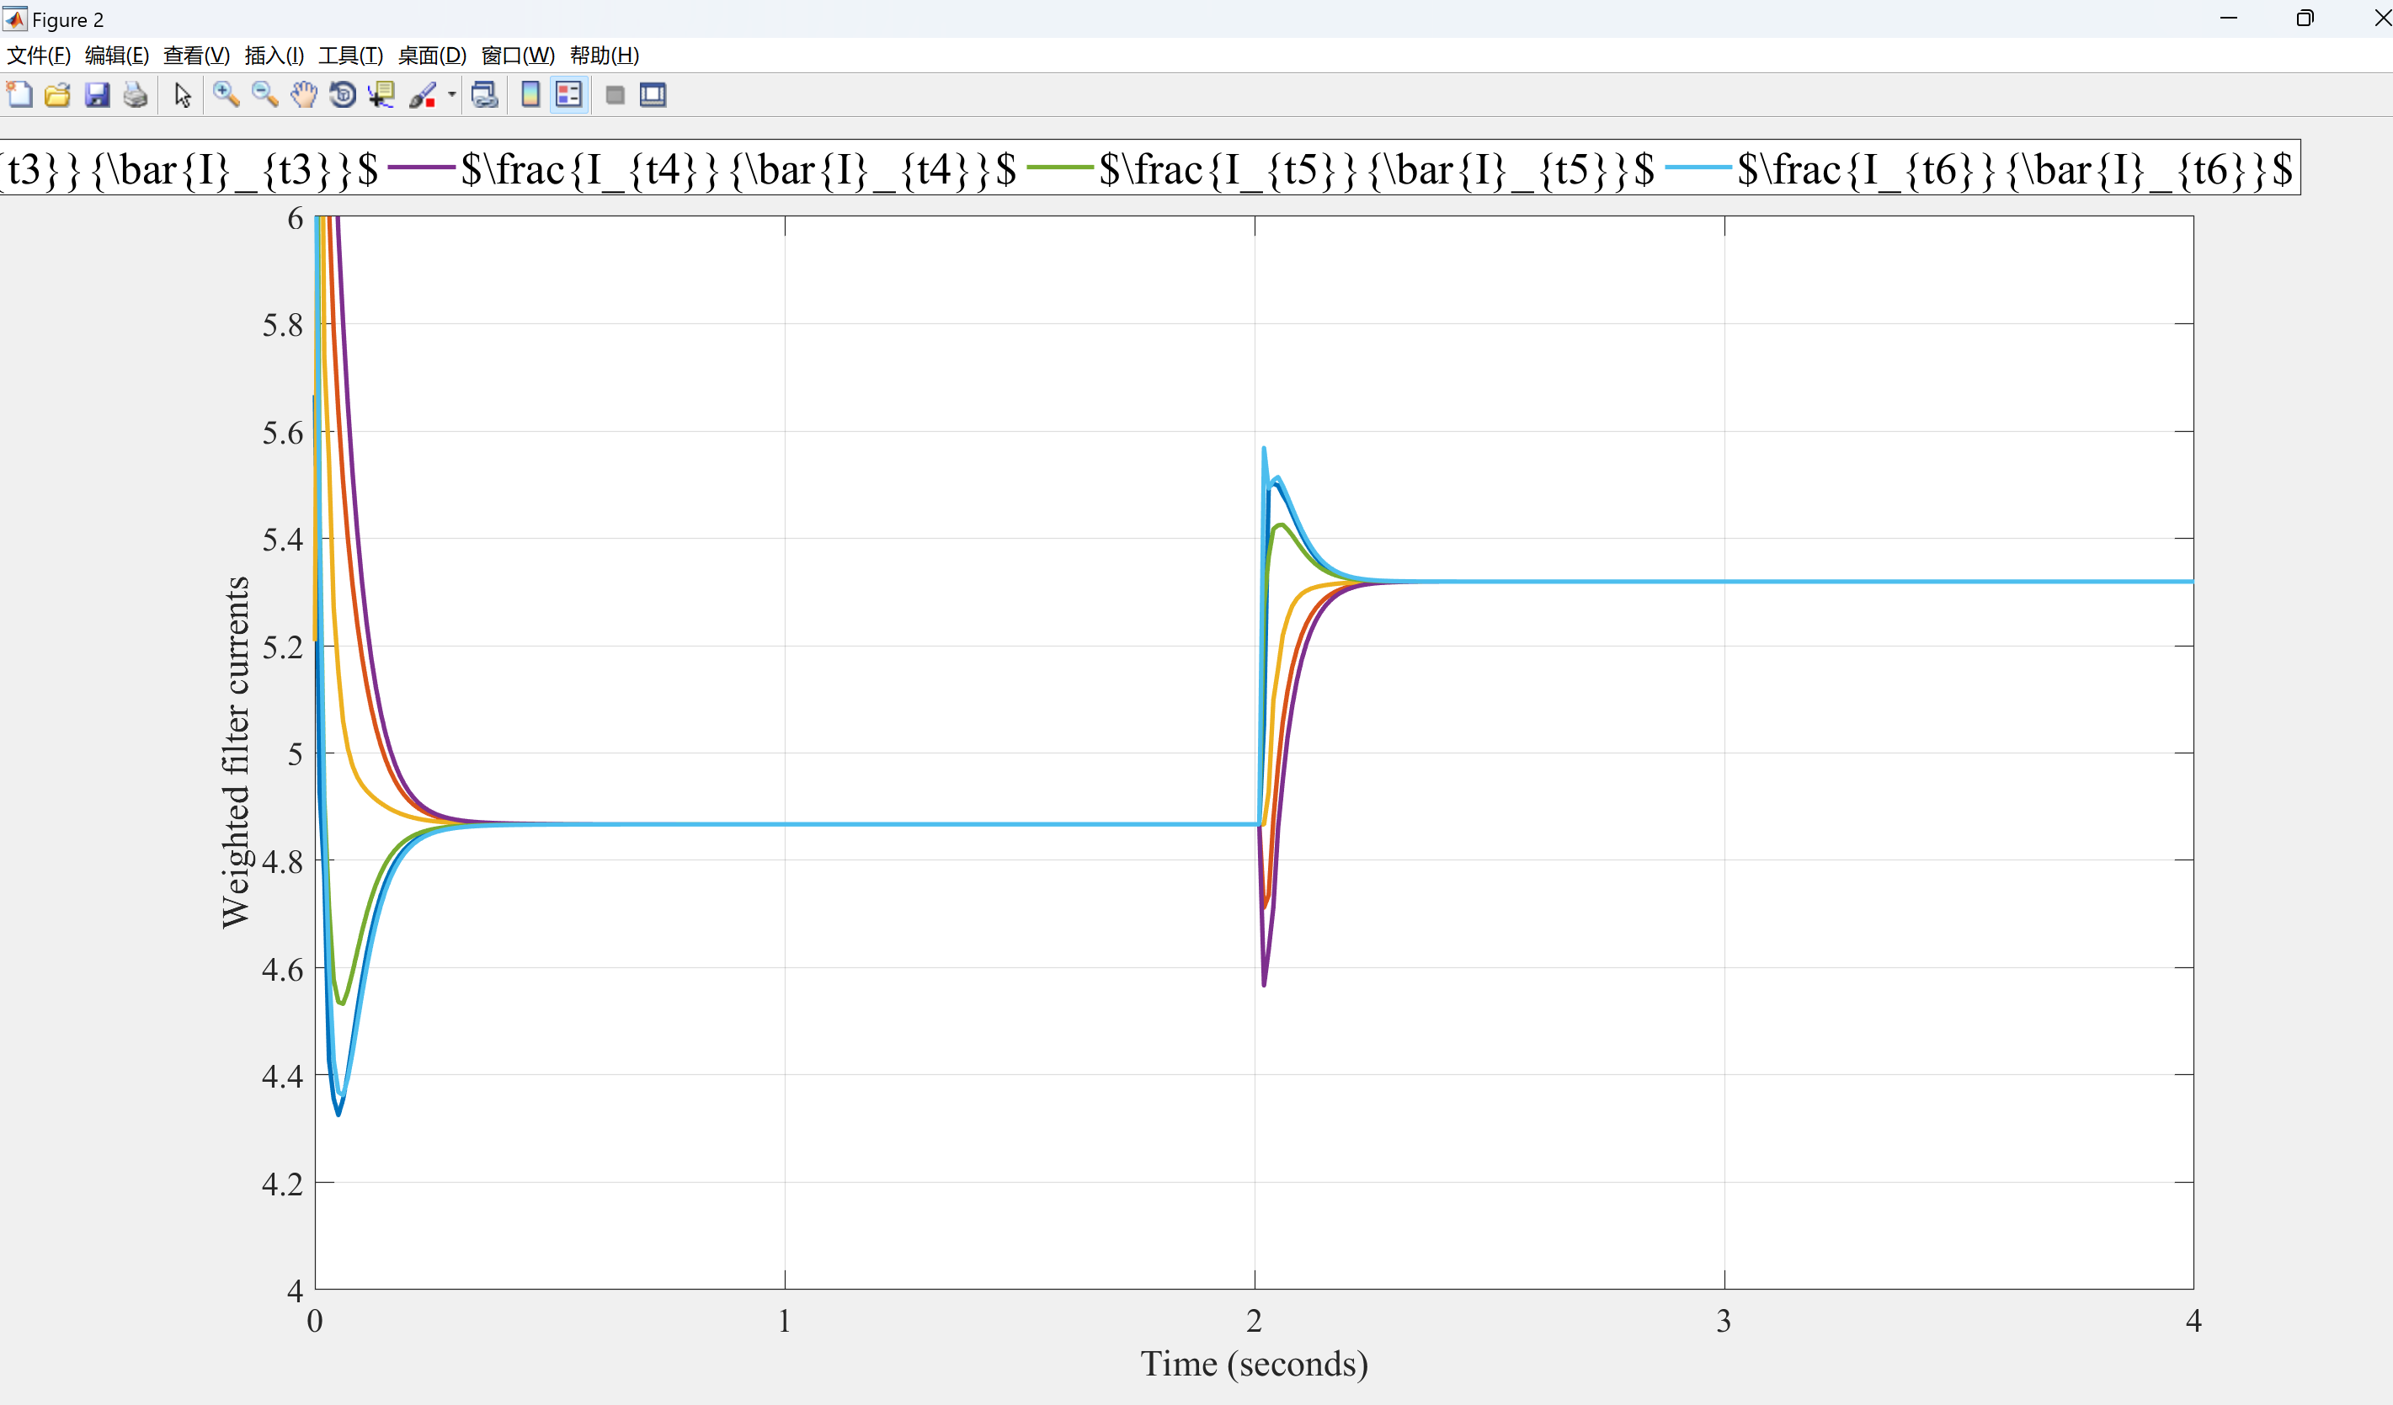Create a new figure from the toolbar

[20, 95]
